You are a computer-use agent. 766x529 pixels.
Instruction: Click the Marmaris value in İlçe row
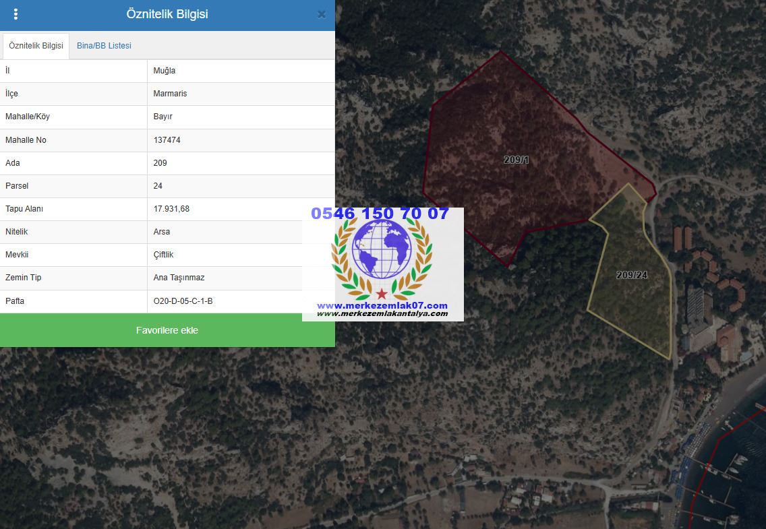point(170,94)
